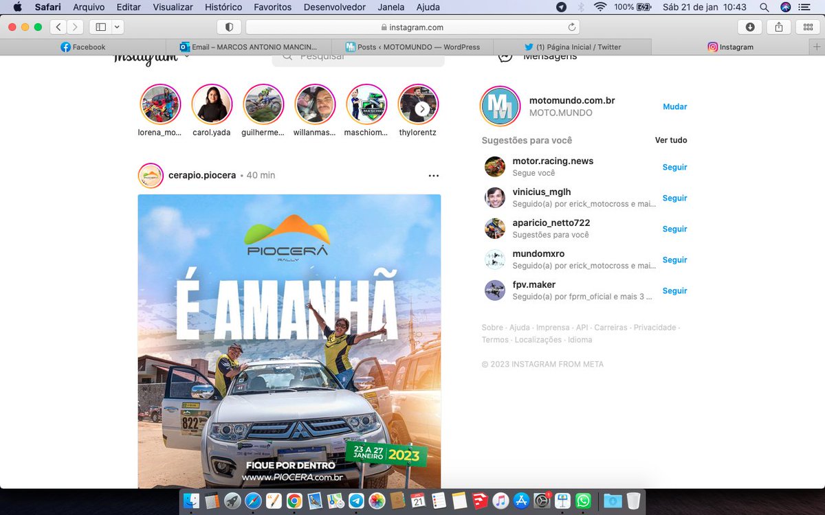Follow aparicio_netto722
Screen dimensions: 825x515
(x=674, y=229)
